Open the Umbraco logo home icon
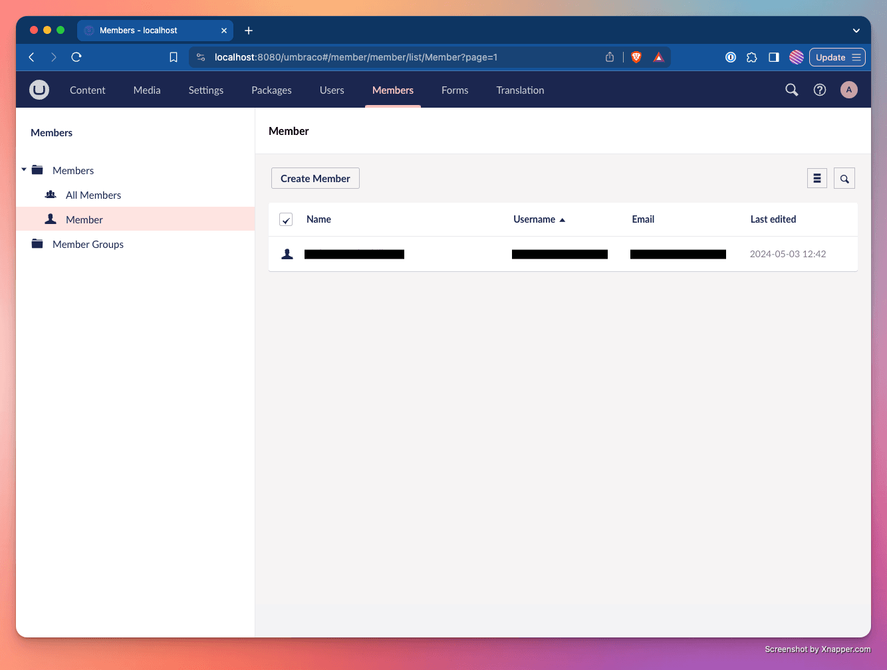The image size is (887, 670). click(39, 90)
